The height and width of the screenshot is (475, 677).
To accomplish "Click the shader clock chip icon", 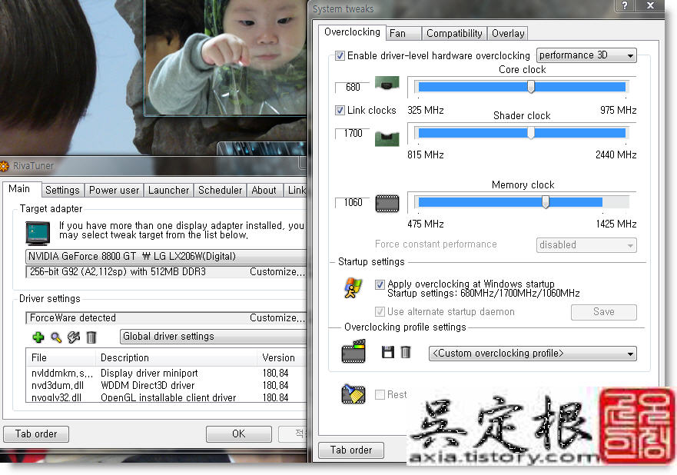I will [x=387, y=139].
